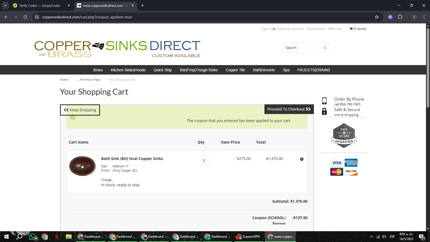Click Proceed To Checkout
Screen dimensions: 430x242
pos(289,109)
